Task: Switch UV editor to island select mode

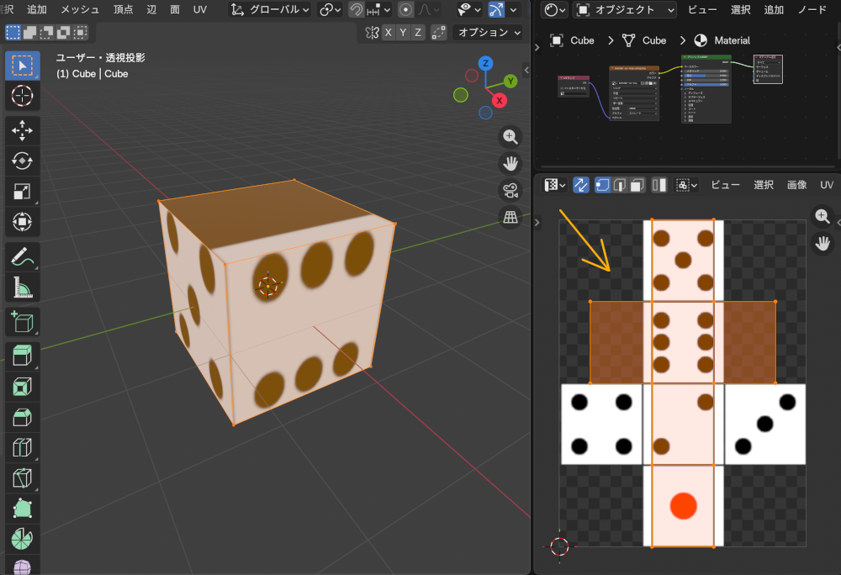Action: click(659, 184)
